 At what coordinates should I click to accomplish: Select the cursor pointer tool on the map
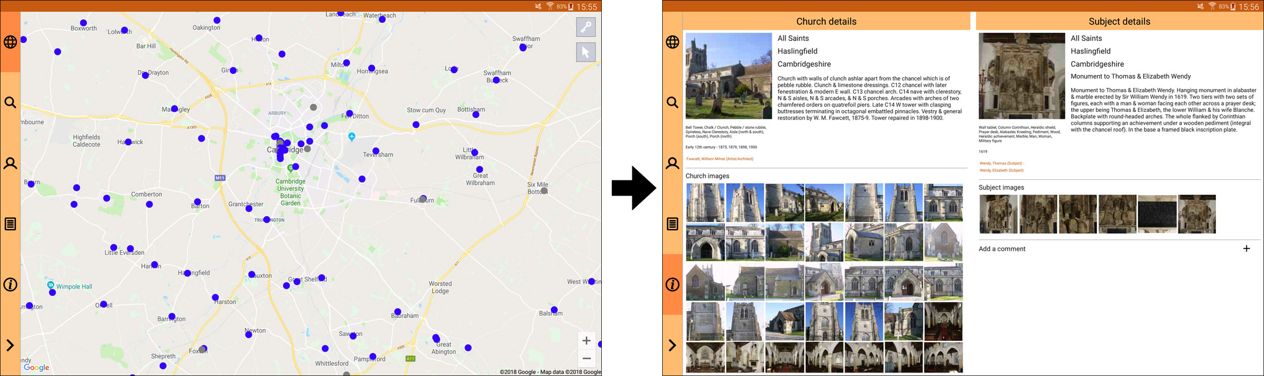(585, 52)
